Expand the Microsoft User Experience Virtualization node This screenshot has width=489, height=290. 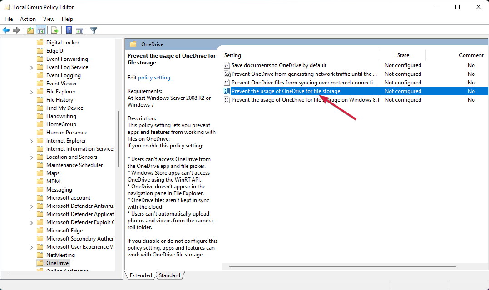click(31, 247)
